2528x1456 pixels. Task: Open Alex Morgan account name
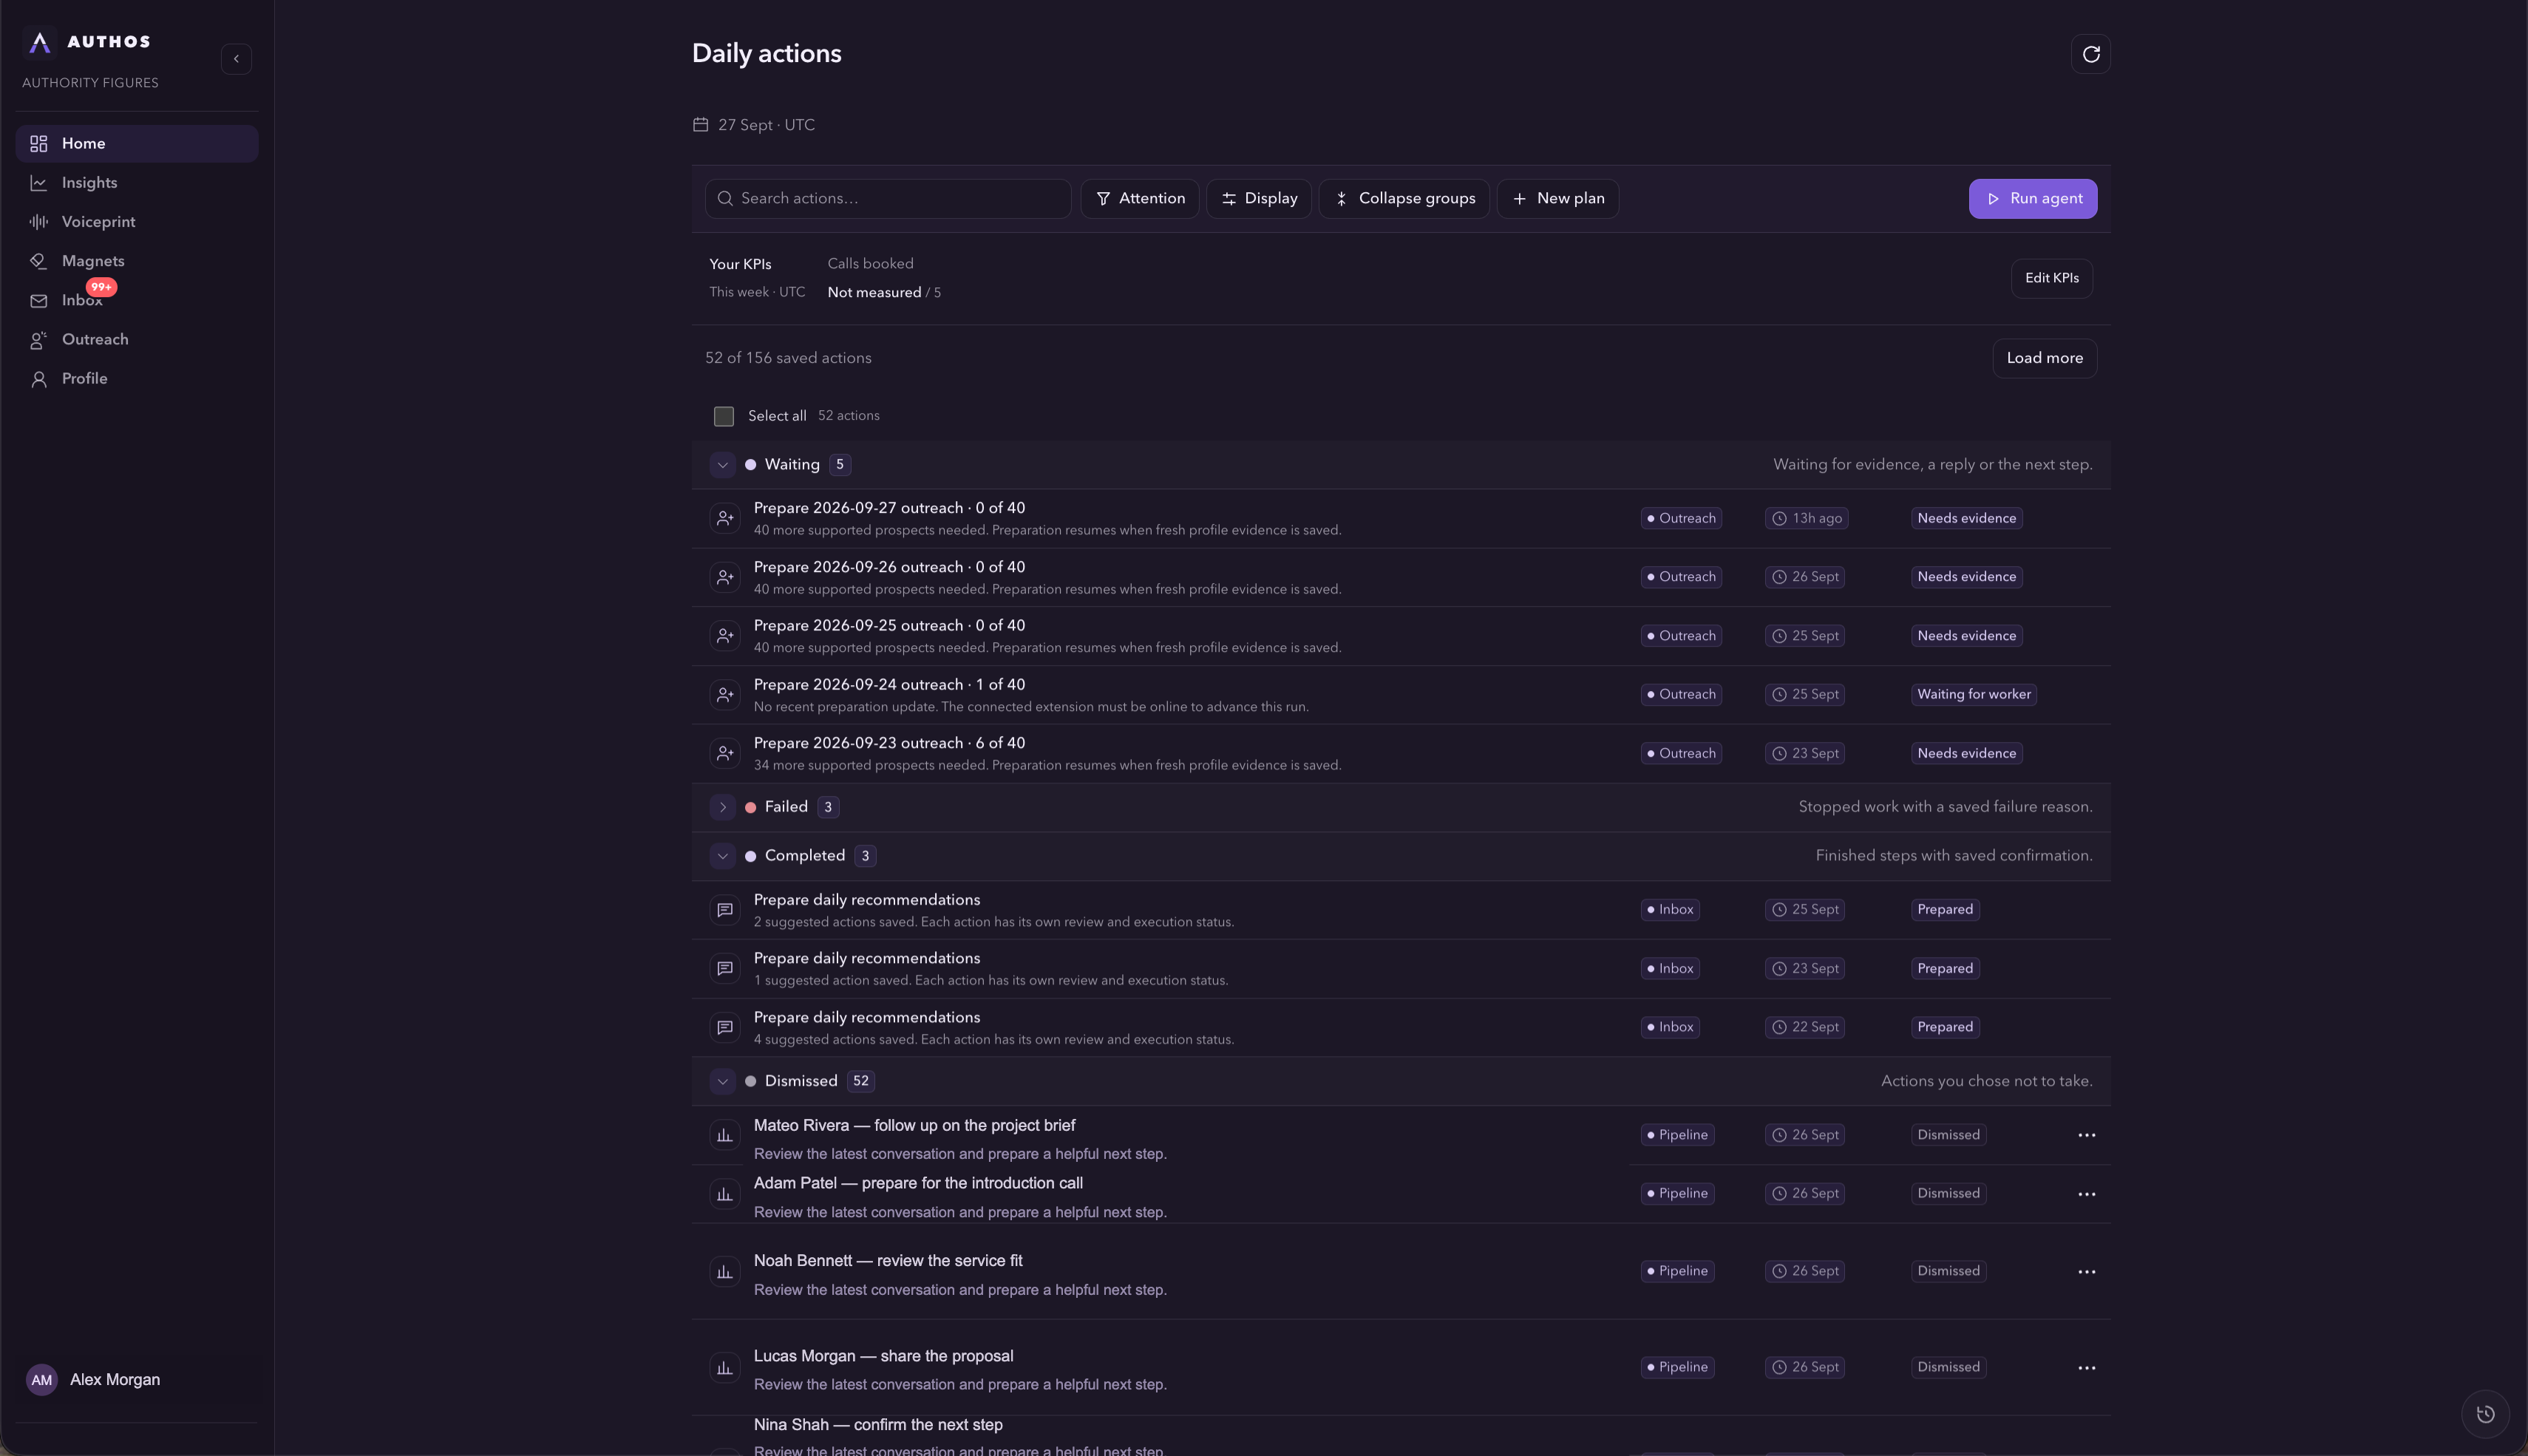[115, 1380]
